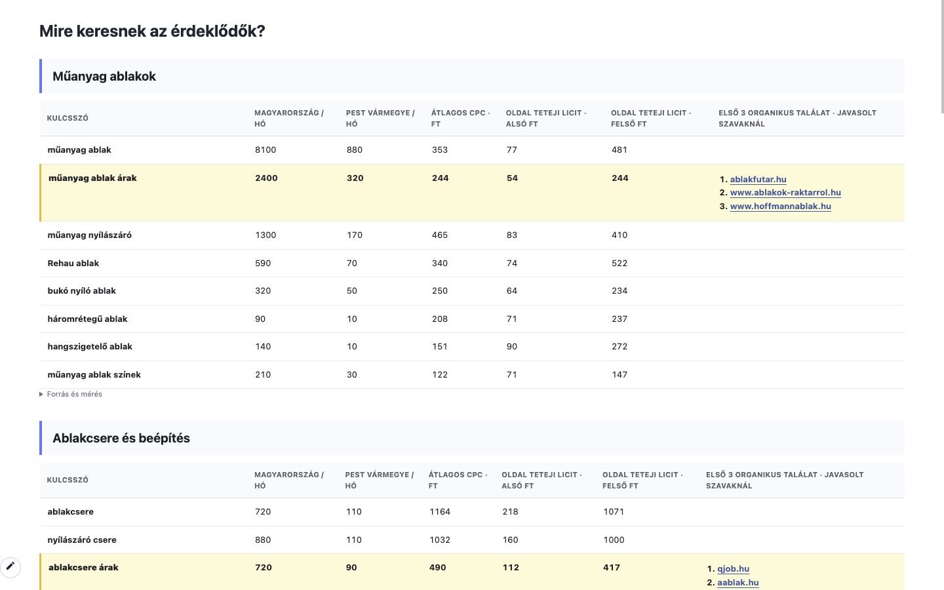944x590 pixels.
Task: Click the 1032 CPC for nyílászáró csere
Action: [x=440, y=540]
